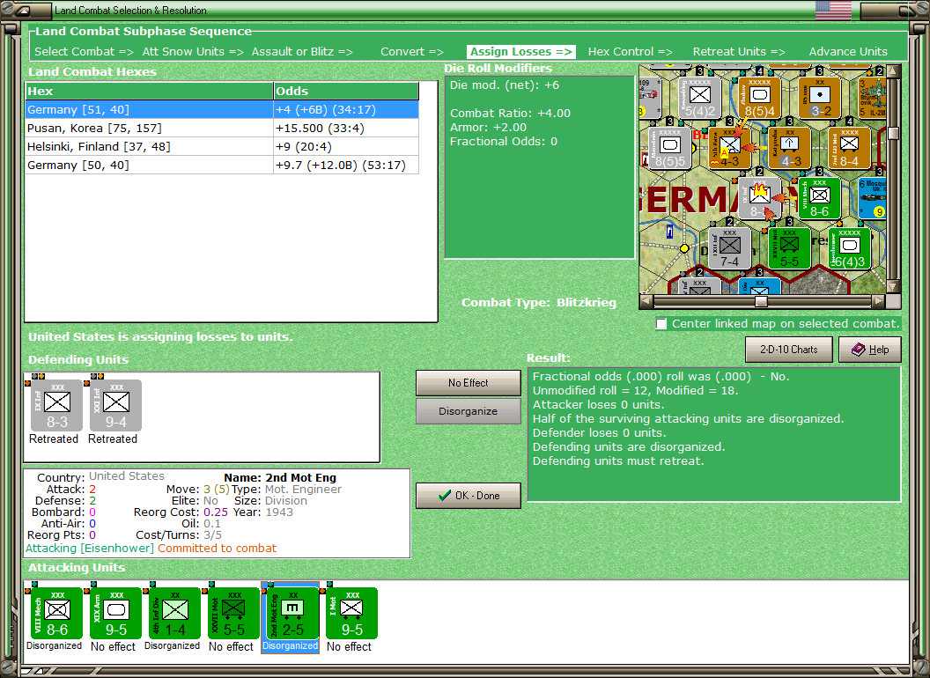930x678 pixels.
Task: Click 'Defending units must retreat.' result line
Action: tap(618, 461)
